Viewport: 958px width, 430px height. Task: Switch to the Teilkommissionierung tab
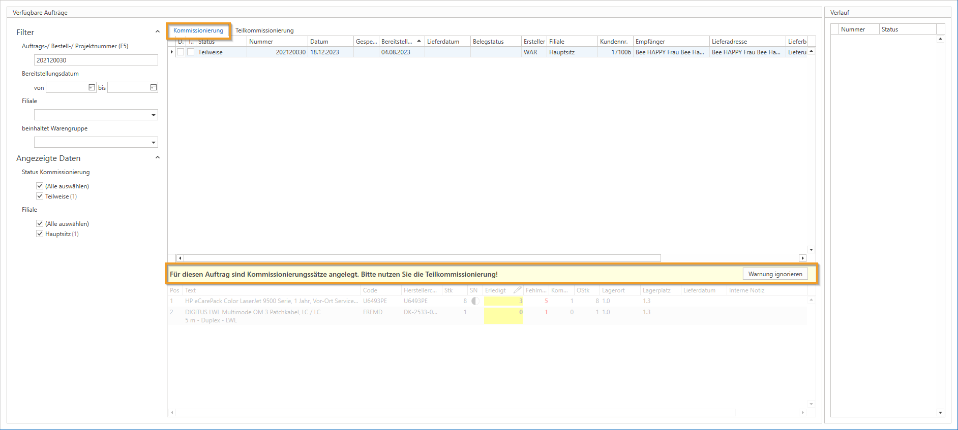[264, 30]
